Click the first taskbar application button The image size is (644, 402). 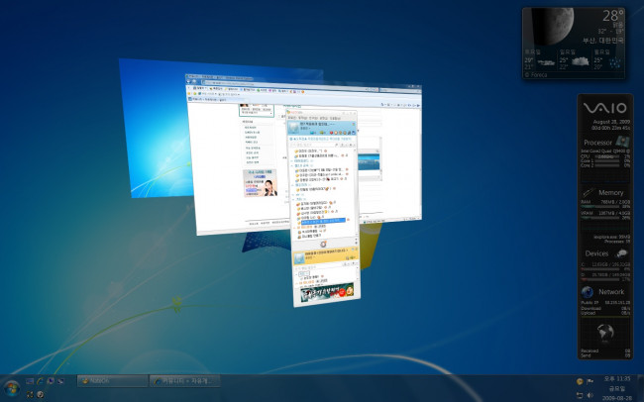(x=111, y=381)
